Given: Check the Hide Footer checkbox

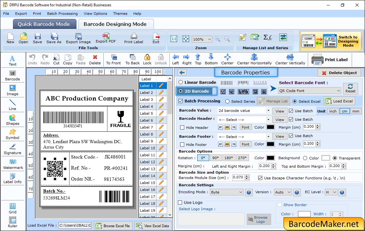Looking at the screenshot, I should pos(182,144).
